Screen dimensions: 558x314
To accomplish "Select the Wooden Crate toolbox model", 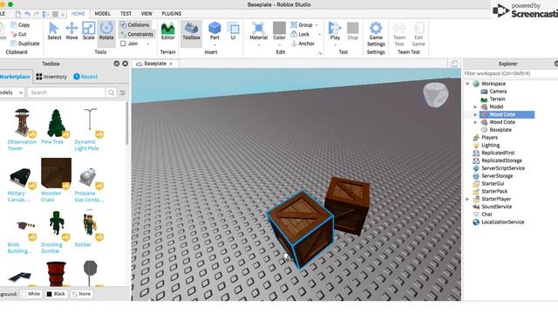I will pos(56,181).
